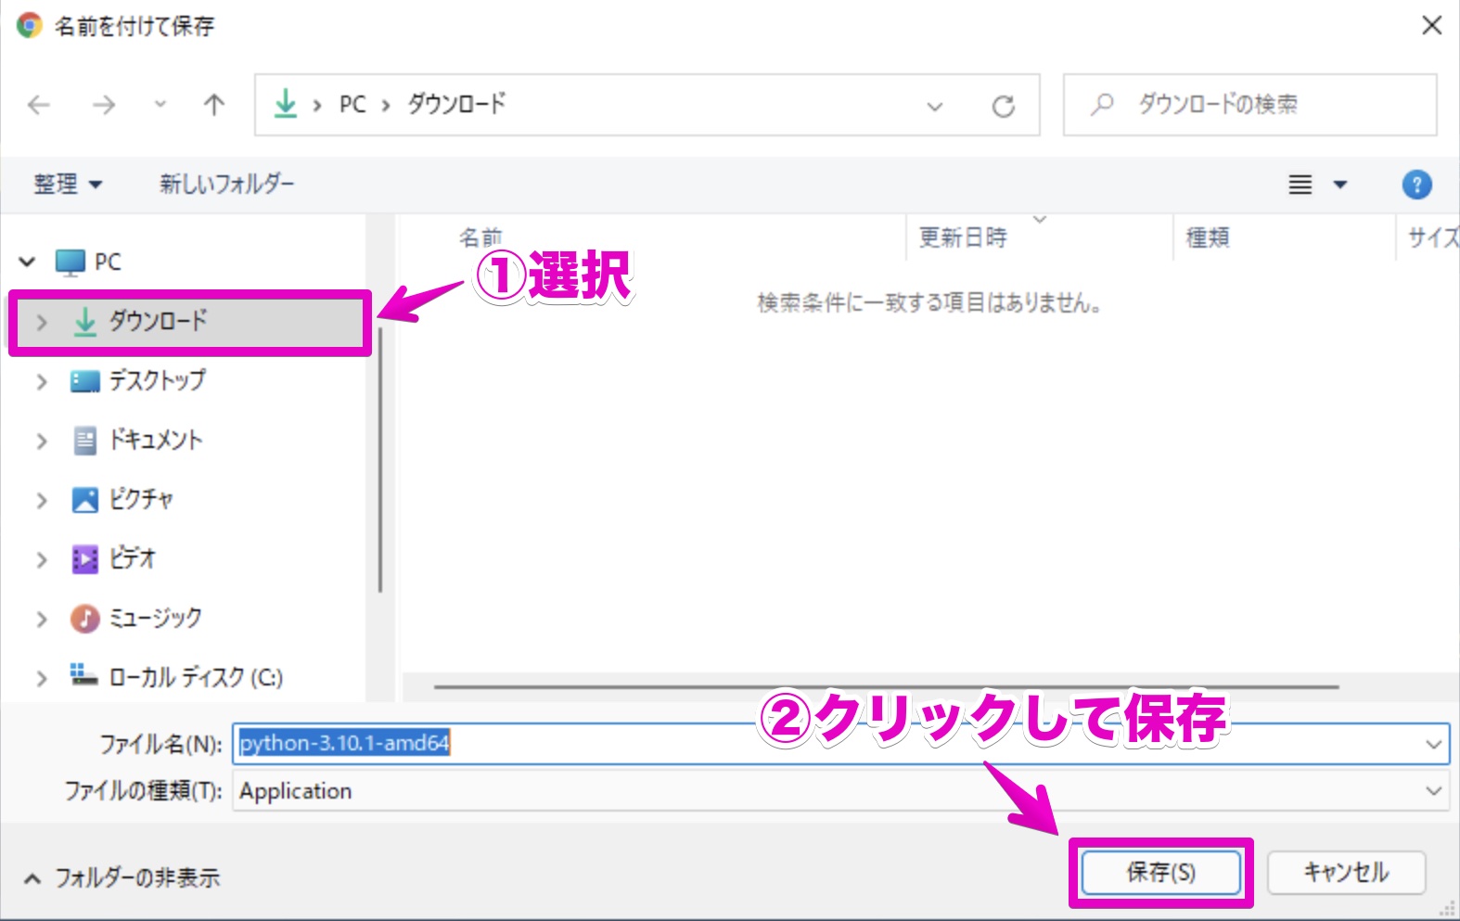Open the 整理 menu
The image size is (1460, 921).
tap(68, 184)
